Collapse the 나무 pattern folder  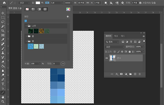coord(26,26)
